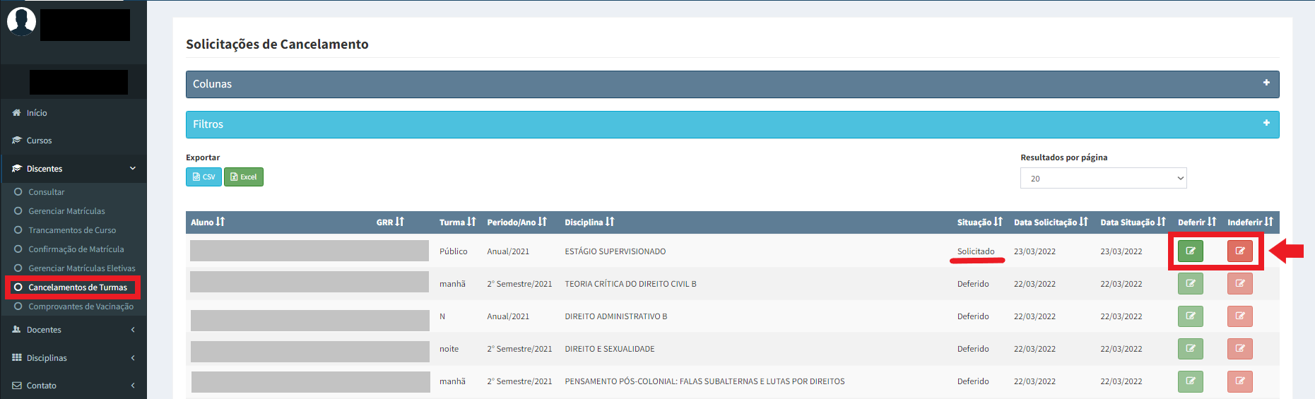Export results as Excel
The image size is (1315, 399).
(243, 177)
